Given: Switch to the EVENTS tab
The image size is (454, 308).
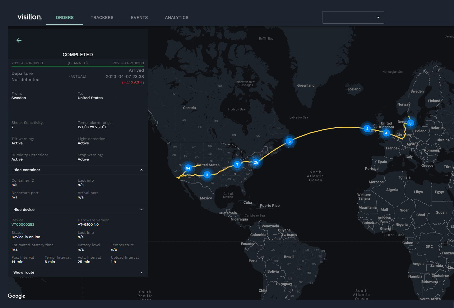Looking at the screenshot, I should pos(139,17).
